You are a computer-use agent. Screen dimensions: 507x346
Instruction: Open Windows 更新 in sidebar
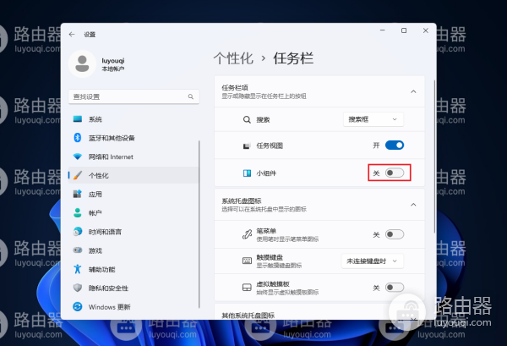tap(134, 307)
